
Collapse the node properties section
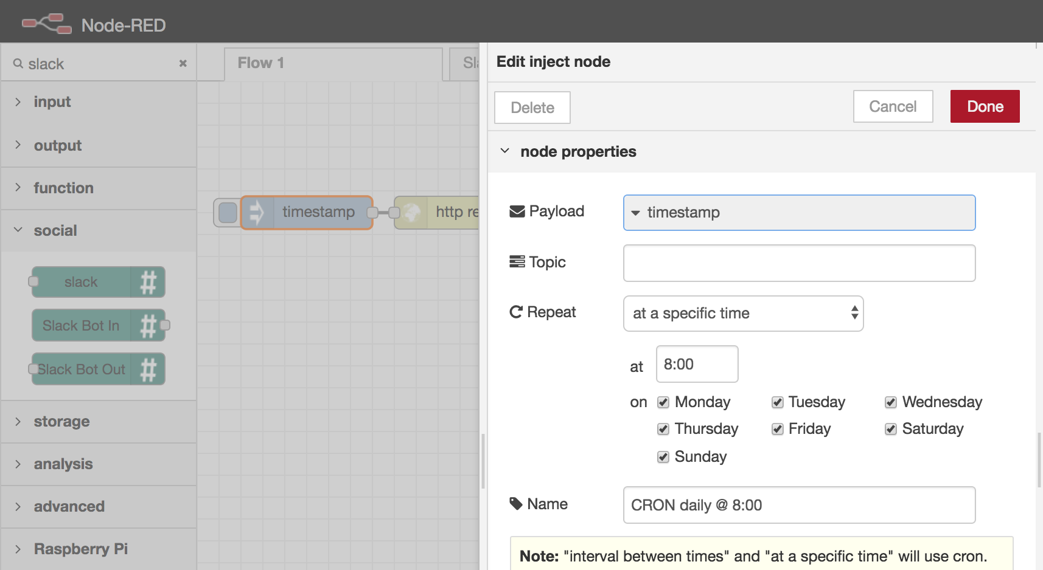[504, 151]
